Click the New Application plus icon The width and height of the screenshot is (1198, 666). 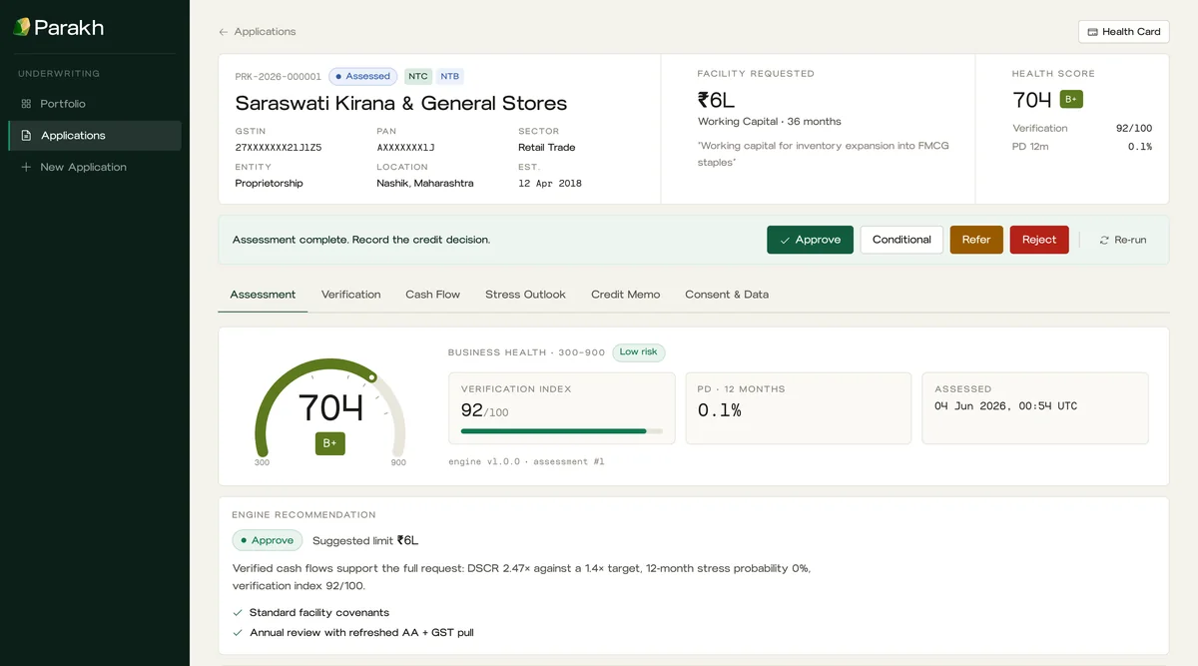pos(26,167)
